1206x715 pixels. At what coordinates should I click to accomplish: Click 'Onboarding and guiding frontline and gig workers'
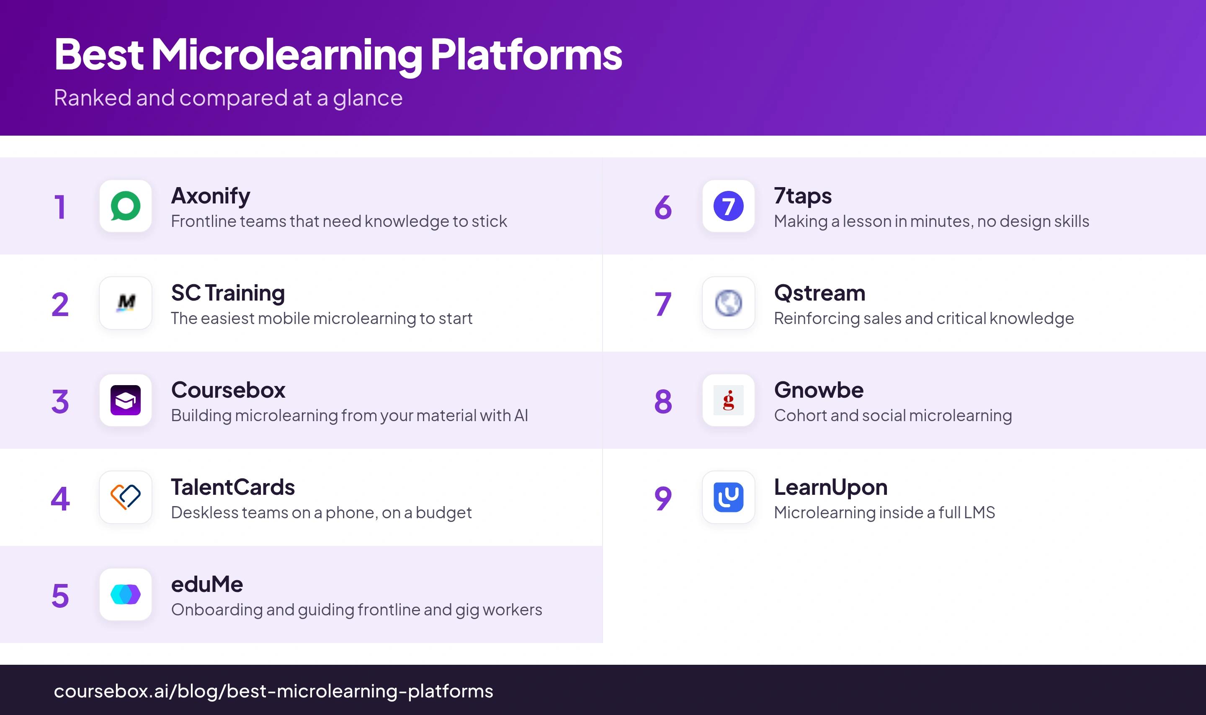356,610
